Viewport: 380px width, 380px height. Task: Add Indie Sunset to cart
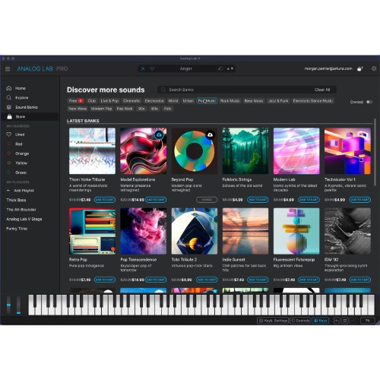pyautogui.click(x=258, y=280)
